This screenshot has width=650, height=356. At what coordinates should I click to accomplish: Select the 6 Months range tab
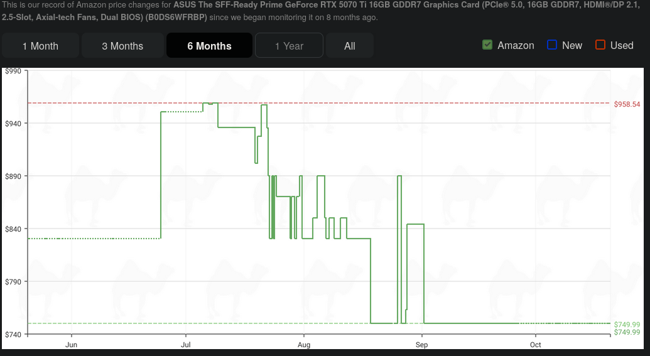click(x=209, y=46)
